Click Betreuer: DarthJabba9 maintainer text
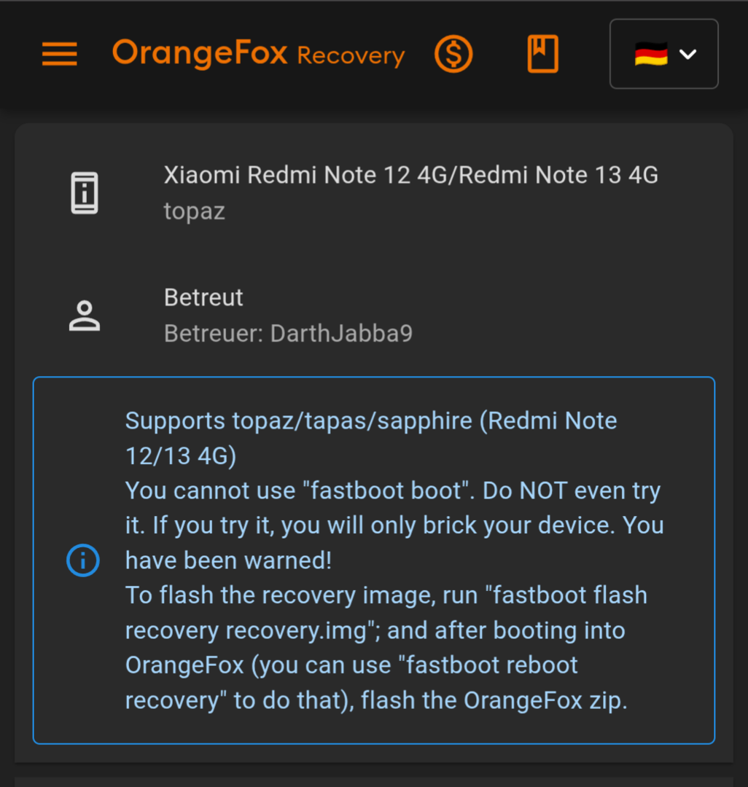 (x=288, y=334)
